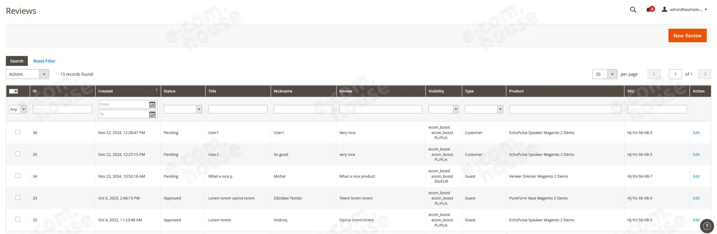Viewport: 717px width, 234px height.
Task: Go to previous page arrow
Action: (x=654, y=74)
